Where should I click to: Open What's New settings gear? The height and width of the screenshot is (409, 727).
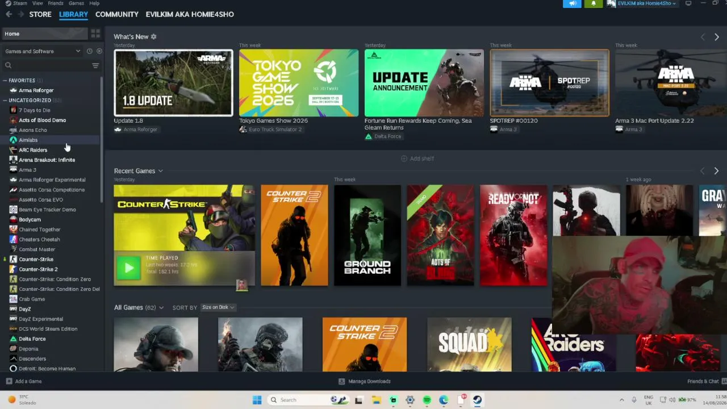tap(153, 37)
